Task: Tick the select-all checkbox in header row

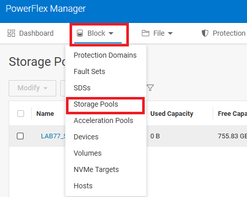Action: pyautogui.click(x=20, y=113)
